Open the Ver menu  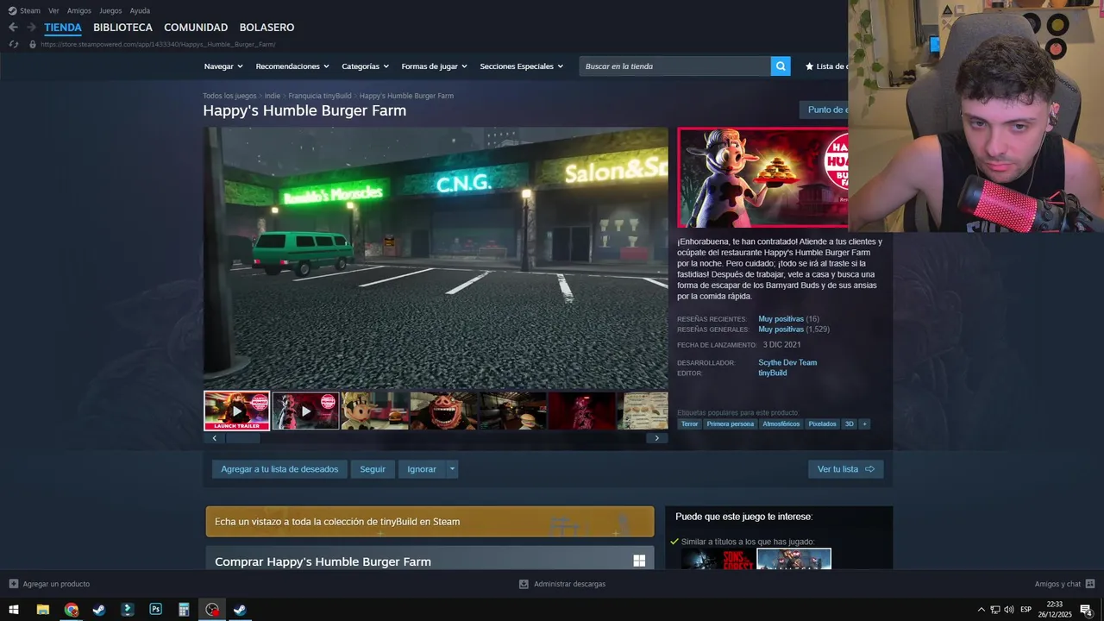pos(53,10)
